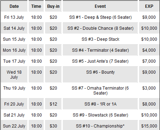Click SS #9 - Slowstack (6 Seater)

point(100,115)
